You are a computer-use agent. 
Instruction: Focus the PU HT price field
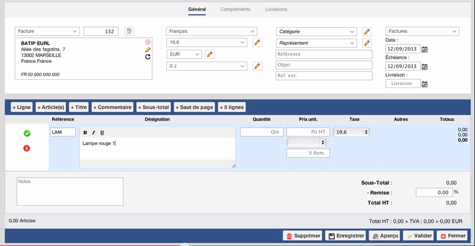(x=308, y=132)
